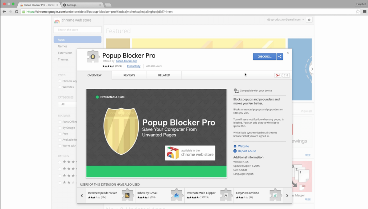Click the Evernote Web Clipper thumbnail
Viewport: 368px width, 209px height.
coord(226,195)
